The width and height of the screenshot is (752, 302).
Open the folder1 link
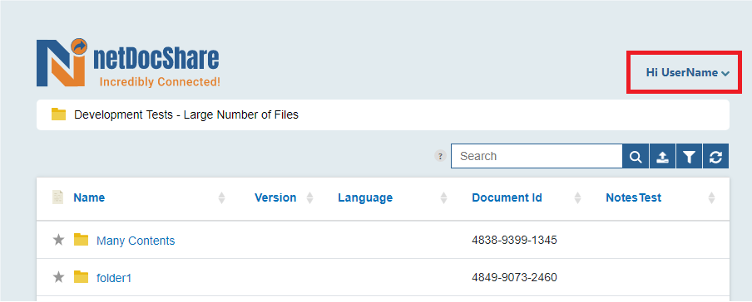point(114,278)
